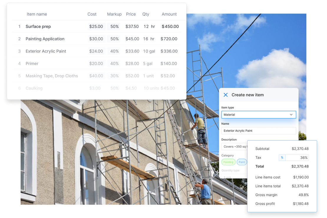This screenshot has width=327, height=218.
Task: Click the $140.00 amount for Primer
Action: (x=169, y=63)
